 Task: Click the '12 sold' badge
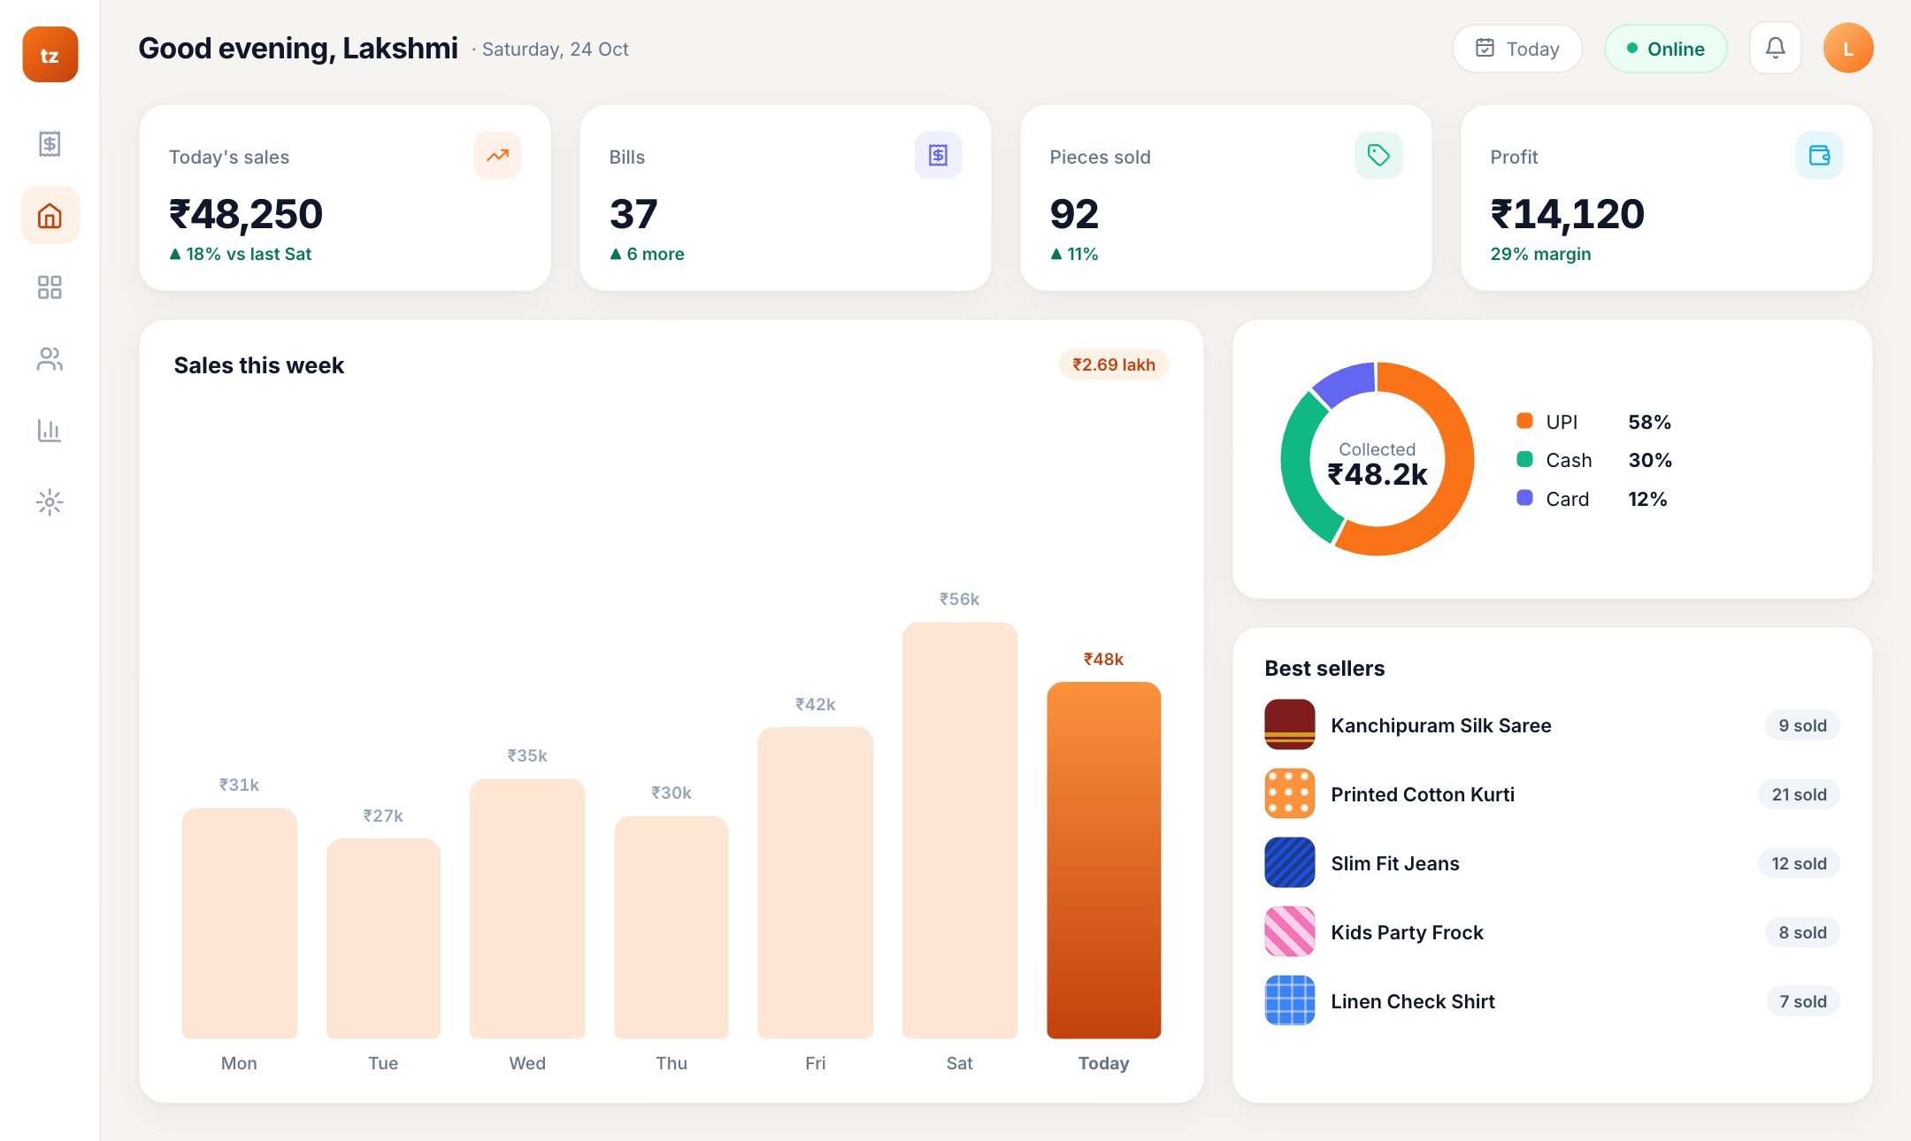click(1799, 863)
